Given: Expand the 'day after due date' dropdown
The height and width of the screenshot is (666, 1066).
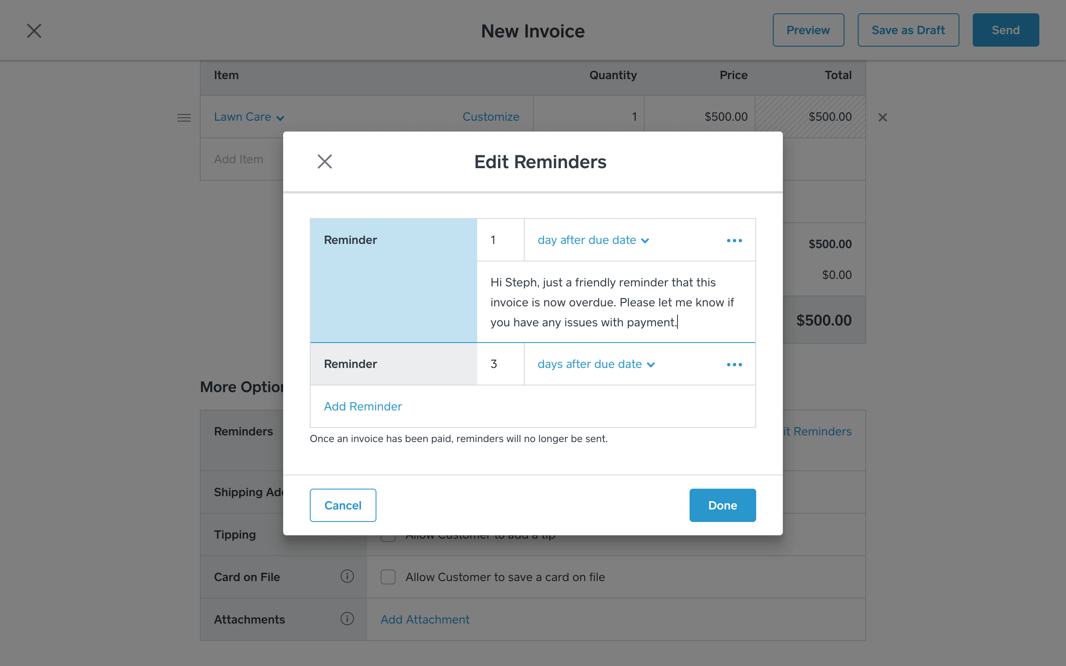Looking at the screenshot, I should 593,240.
